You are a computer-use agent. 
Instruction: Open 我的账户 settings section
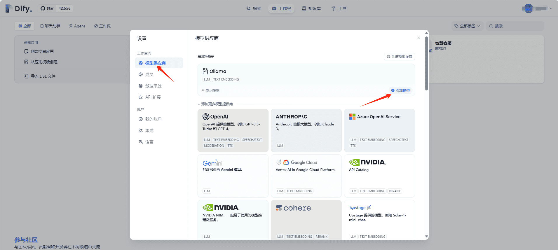159,119
